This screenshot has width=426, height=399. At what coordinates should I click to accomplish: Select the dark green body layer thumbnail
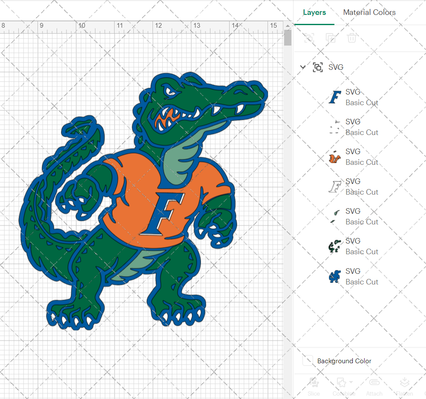(x=335, y=247)
